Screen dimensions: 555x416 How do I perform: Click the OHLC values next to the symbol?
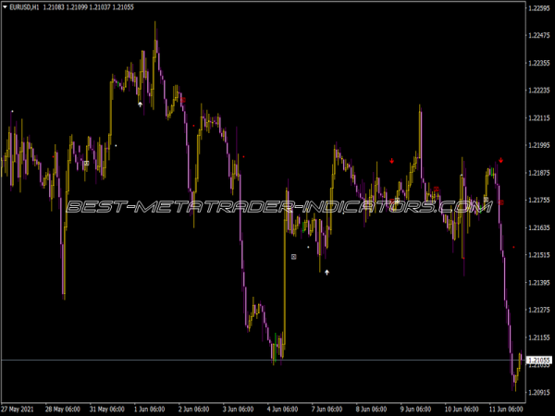(90, 6)
